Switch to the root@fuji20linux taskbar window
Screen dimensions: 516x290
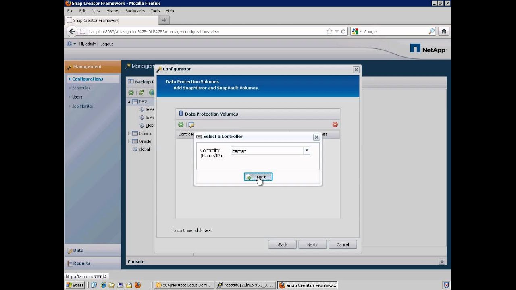click(x=245, y=285)
